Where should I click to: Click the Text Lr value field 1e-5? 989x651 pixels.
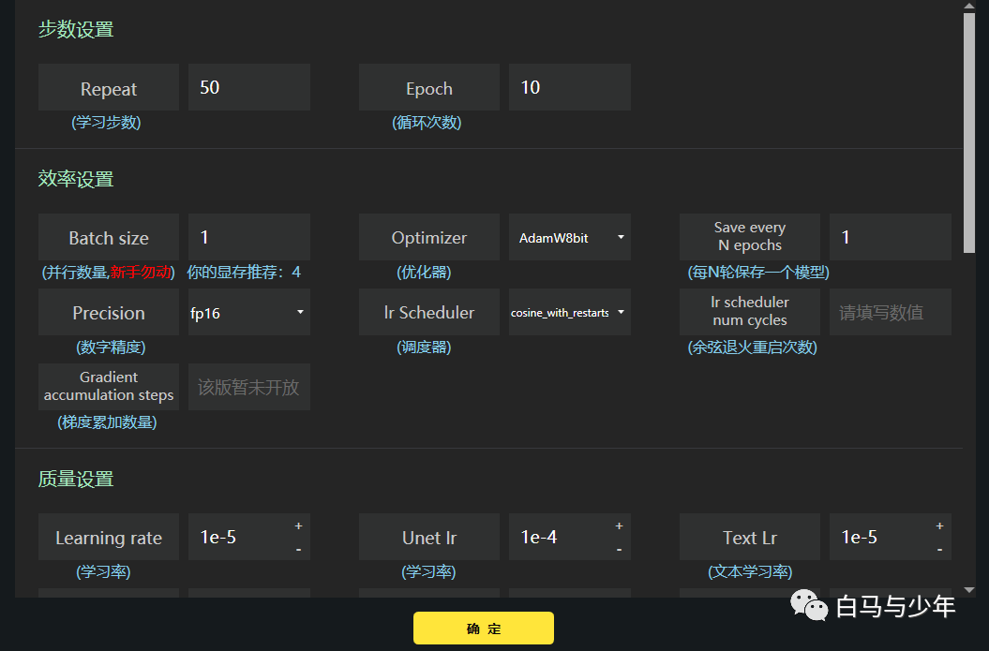tap(878, 537)
